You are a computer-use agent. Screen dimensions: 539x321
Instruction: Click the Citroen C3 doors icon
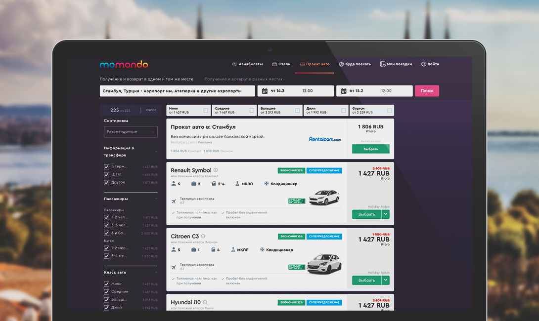click(213, 249)
